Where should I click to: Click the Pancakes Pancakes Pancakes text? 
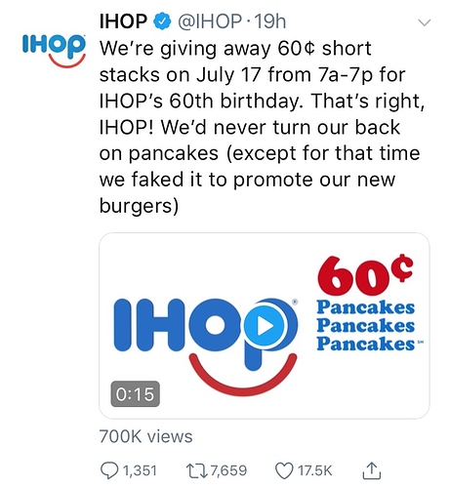(366, 326)
